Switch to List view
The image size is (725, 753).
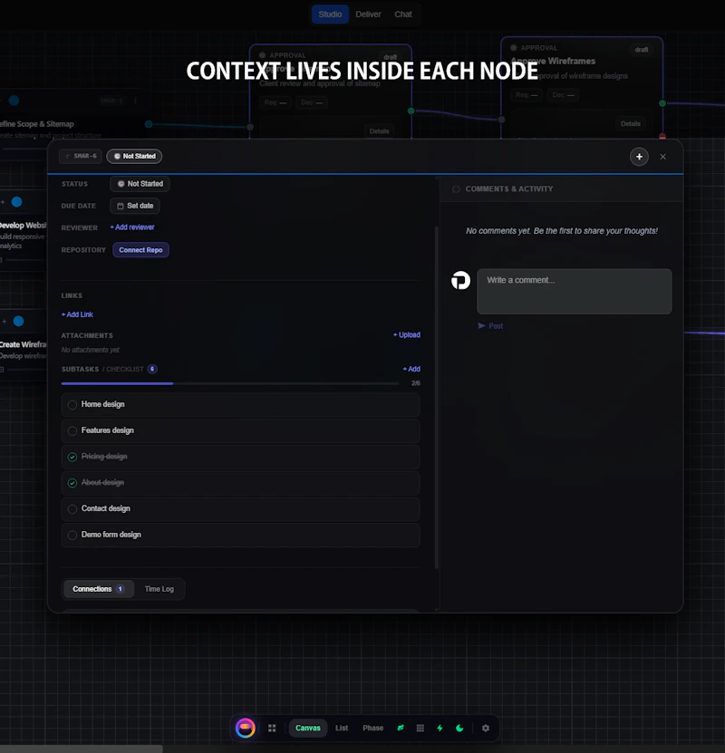[x=342, y=728]
